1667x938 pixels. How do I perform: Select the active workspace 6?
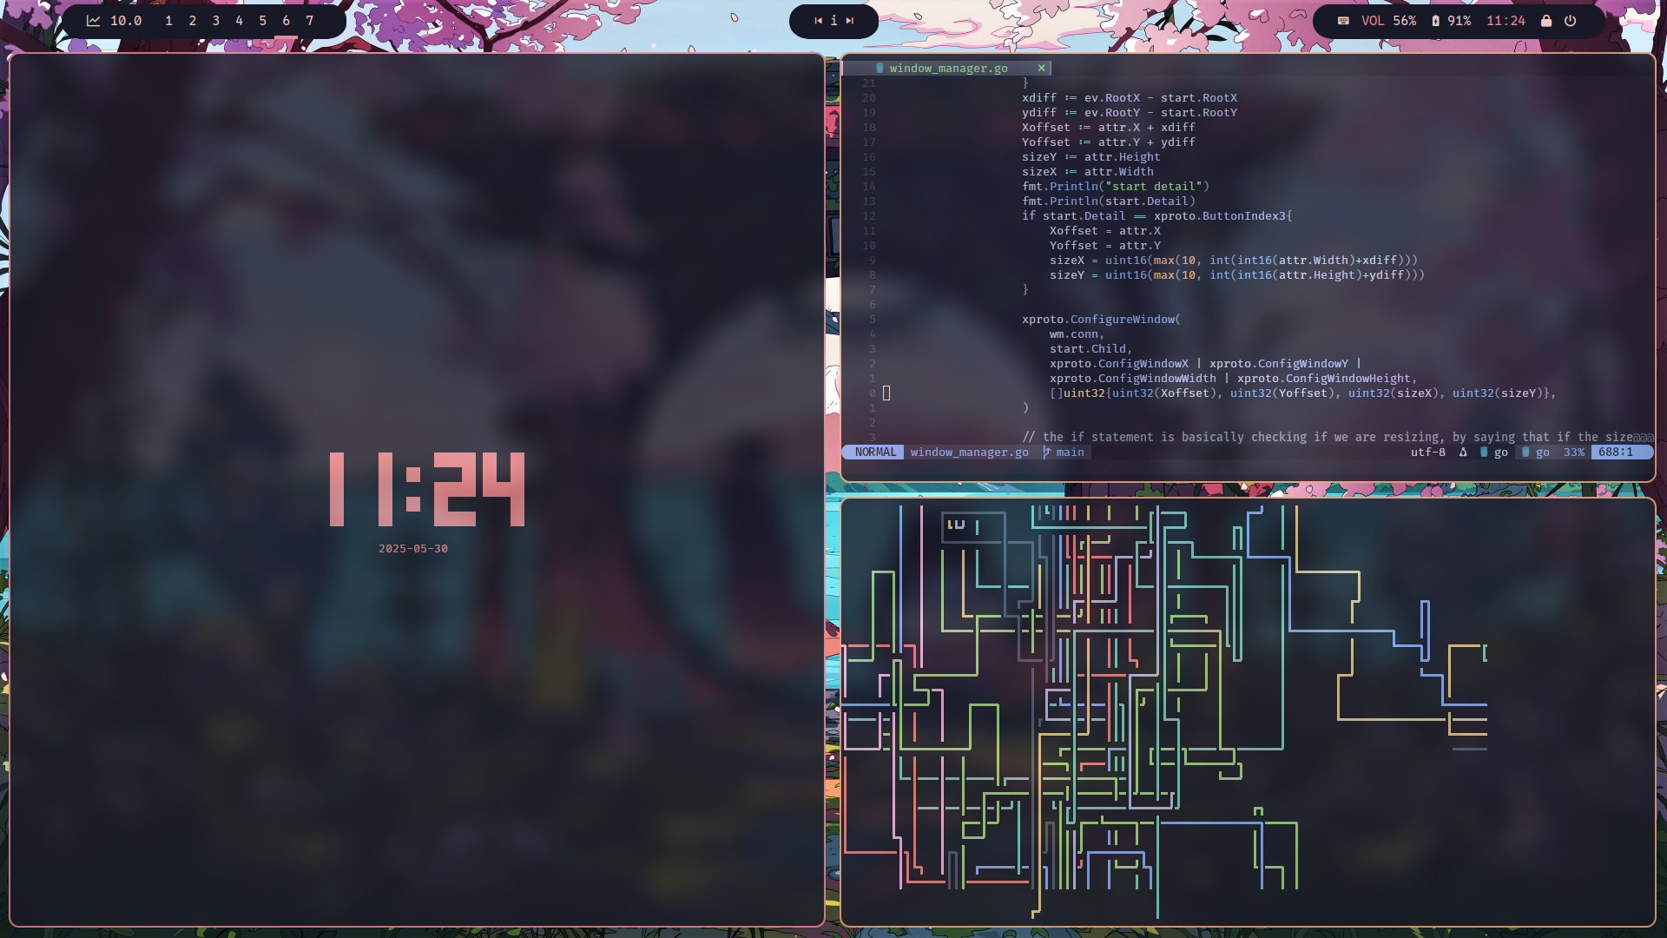(x=286, y=21)
